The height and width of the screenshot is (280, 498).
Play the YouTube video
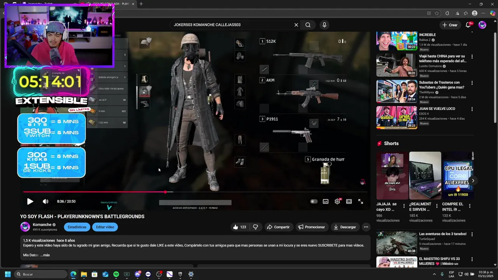30,201
